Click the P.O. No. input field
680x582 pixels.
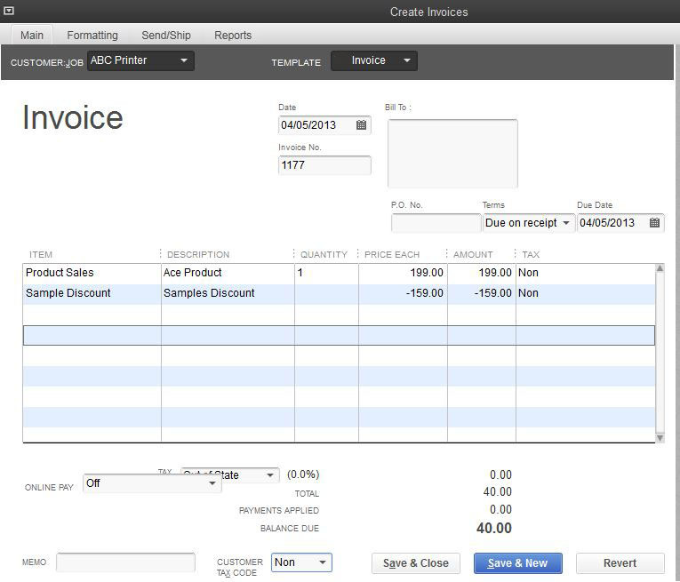pyautogui.click(x=435, y=223)
